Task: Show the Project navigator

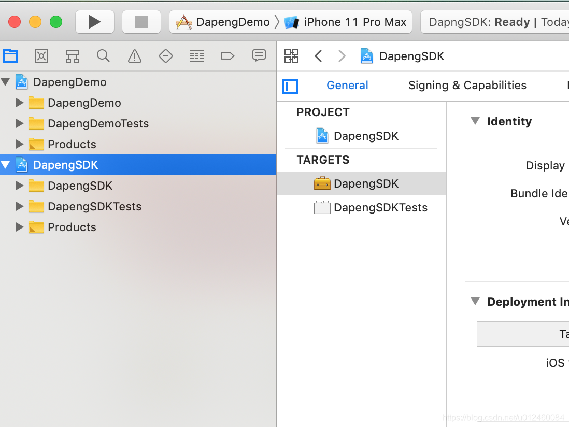Action: click(x=10, y=56)
